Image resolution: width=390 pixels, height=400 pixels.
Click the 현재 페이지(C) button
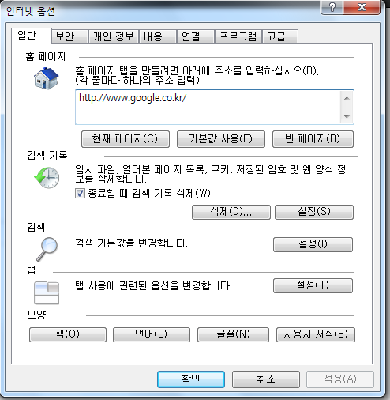coord(126,139)
